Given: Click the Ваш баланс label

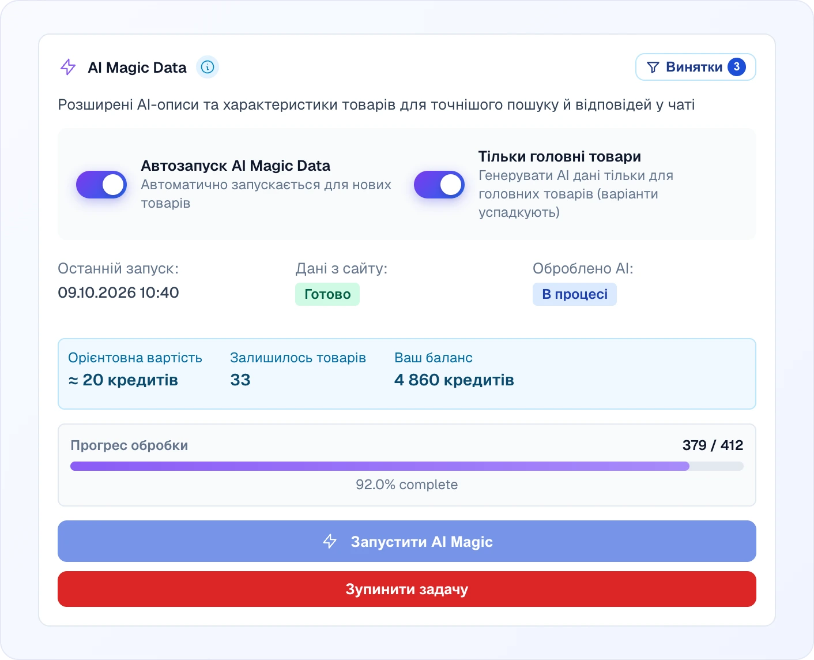Looking at the screenshot, I should (434, 358).
